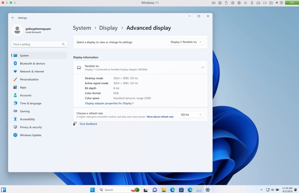
Task: Click the magnifier icon in Find a setting
Action: point(63,44)
